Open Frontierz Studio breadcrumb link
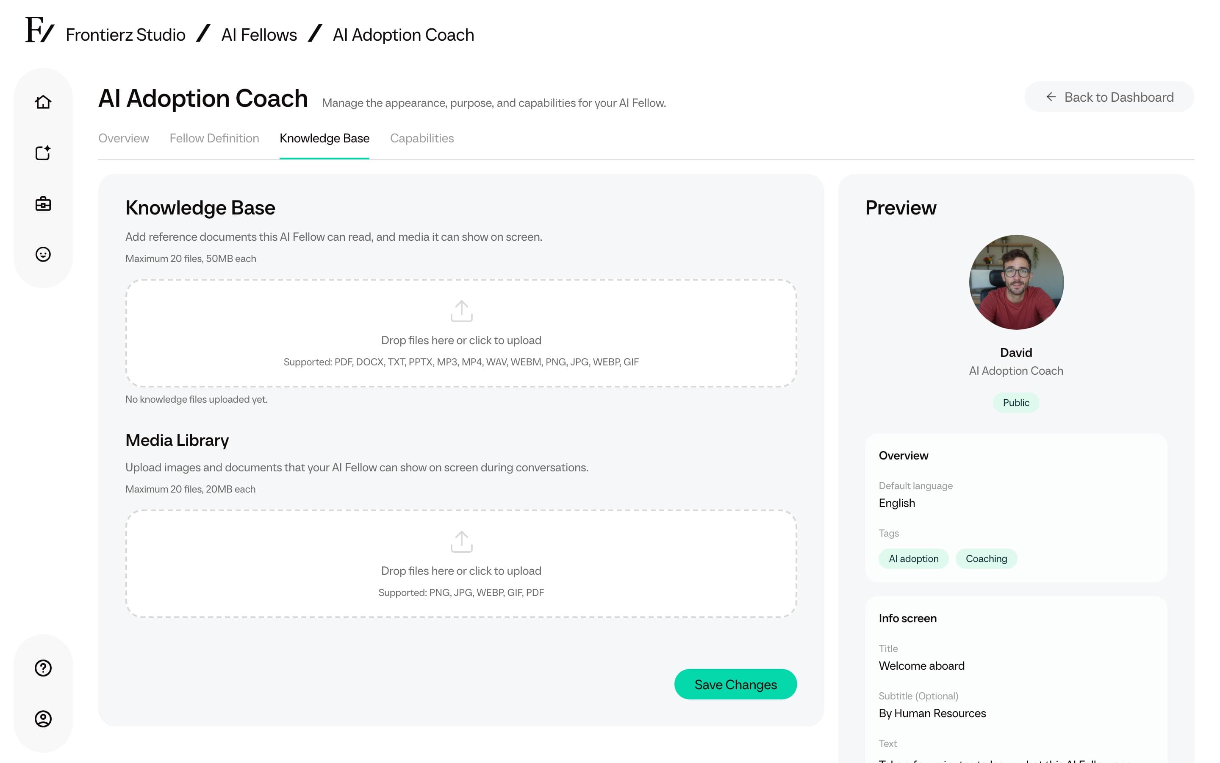Image resolution: width=1220 pixels, height=763 pixels. [125, 35]
